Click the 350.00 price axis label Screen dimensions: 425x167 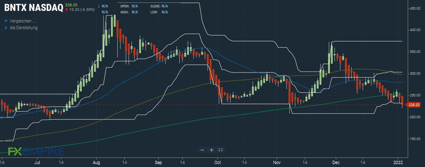tap(415, 52)
